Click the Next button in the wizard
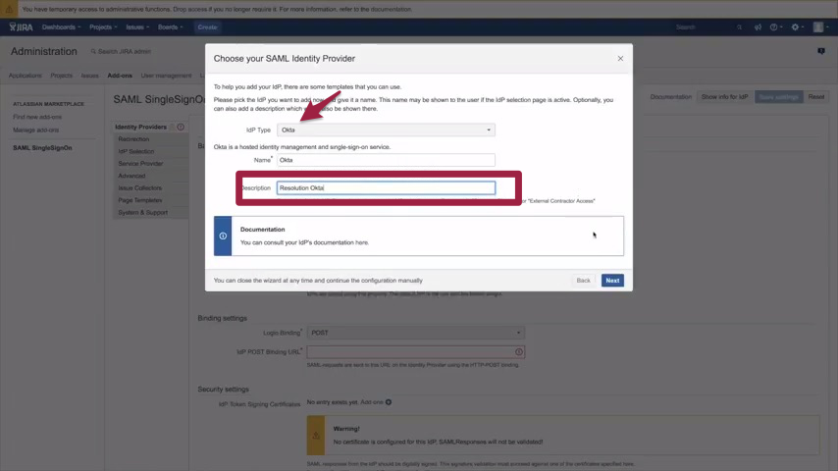The width and height of the screenshot is (838, 471). [x=612, y=280]
